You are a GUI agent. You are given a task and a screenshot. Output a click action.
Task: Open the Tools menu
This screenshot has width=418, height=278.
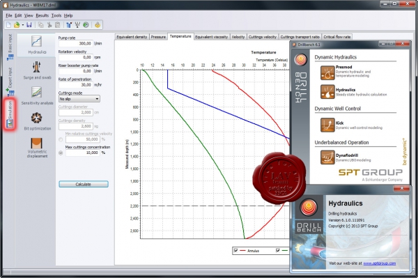56,15
